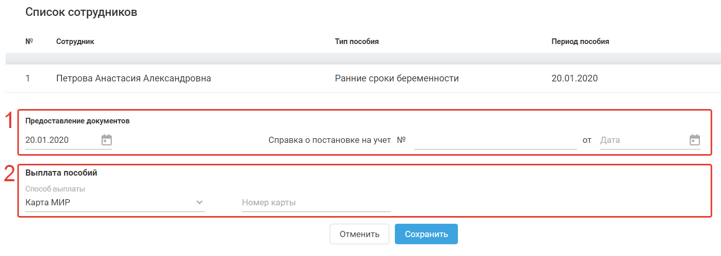
Task: Expand the Способ выплаты dropdown arrow
Action: (x=199, y=202)
